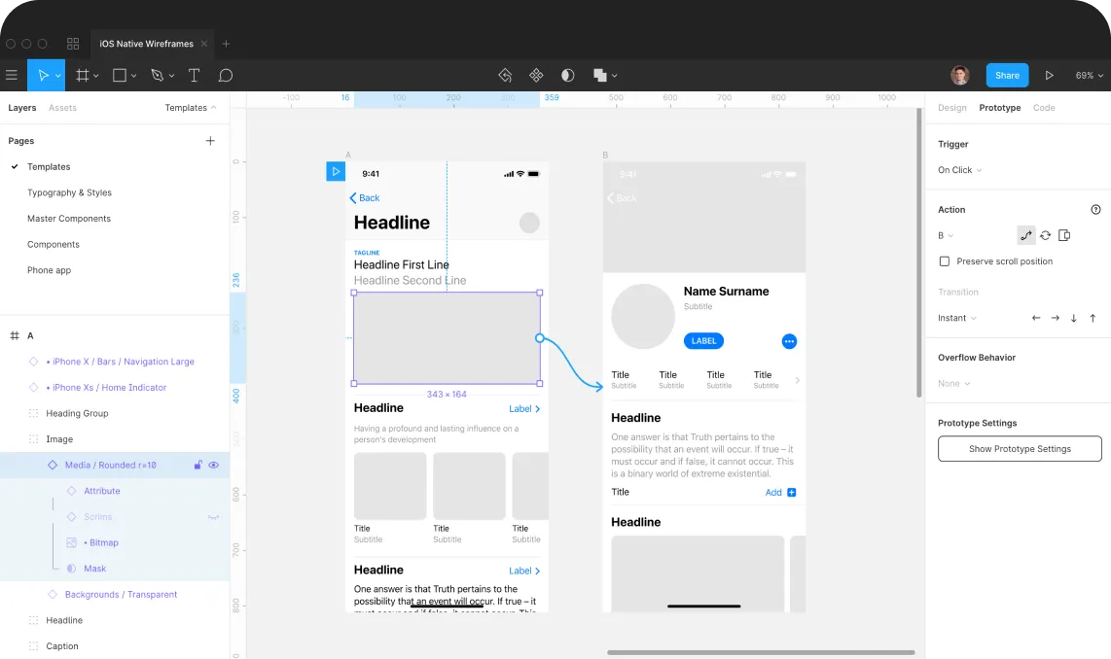Screen dimensions: 1111x659
Task: Open the On Click trigger dropdown
Action: pyautogui.click(x=959, y=170)
